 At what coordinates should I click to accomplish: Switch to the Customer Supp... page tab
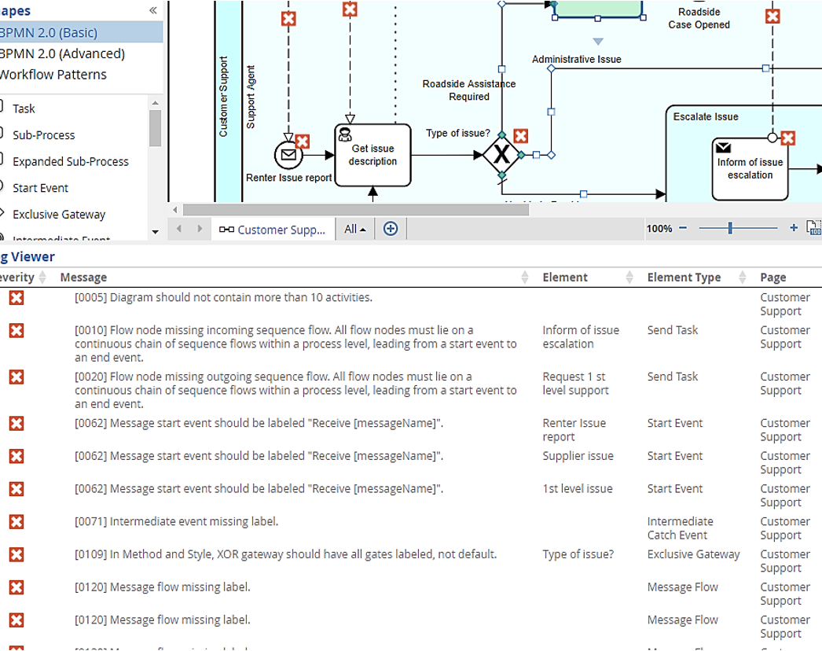[273, 230]
